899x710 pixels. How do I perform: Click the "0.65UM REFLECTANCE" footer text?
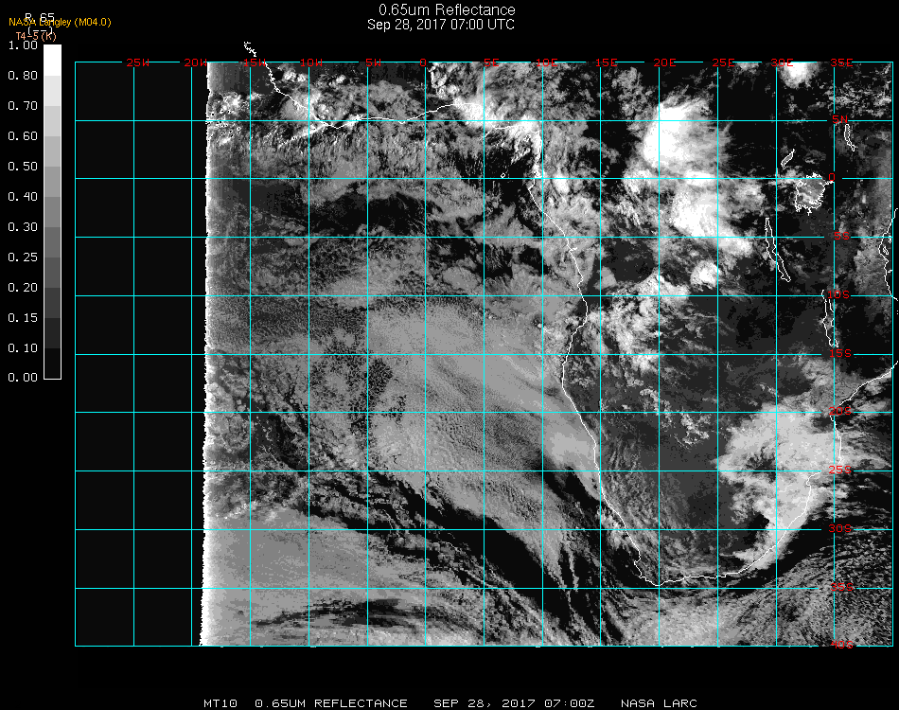(x=331, y=703)
